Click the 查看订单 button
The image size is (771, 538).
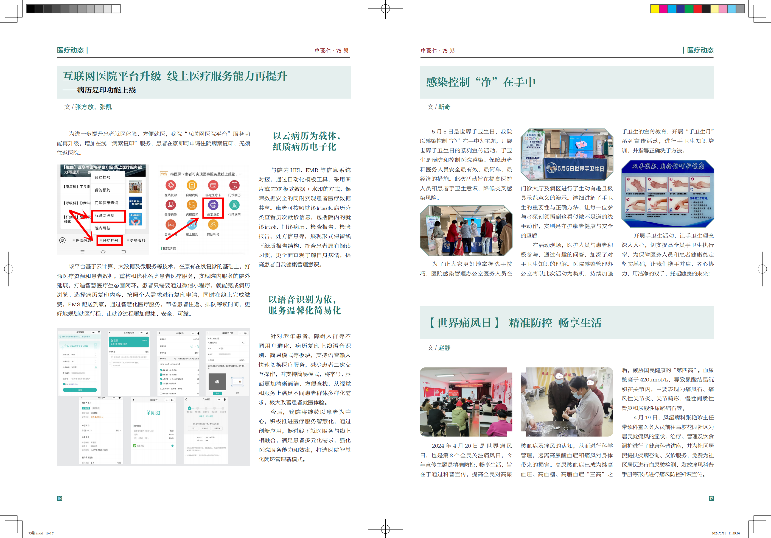[217, 428]
